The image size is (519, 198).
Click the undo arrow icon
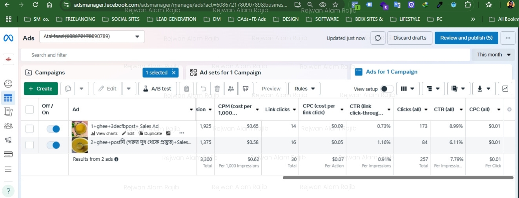click(x=203, y=89)
